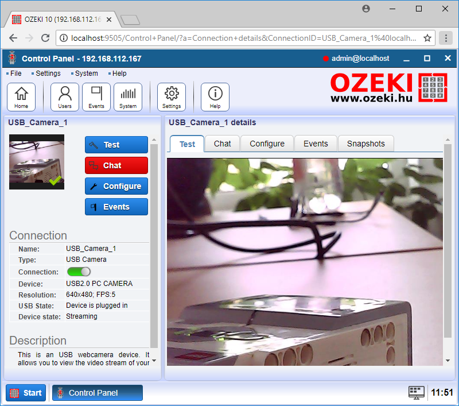Open the Events toolbar icon

(96, 97)
